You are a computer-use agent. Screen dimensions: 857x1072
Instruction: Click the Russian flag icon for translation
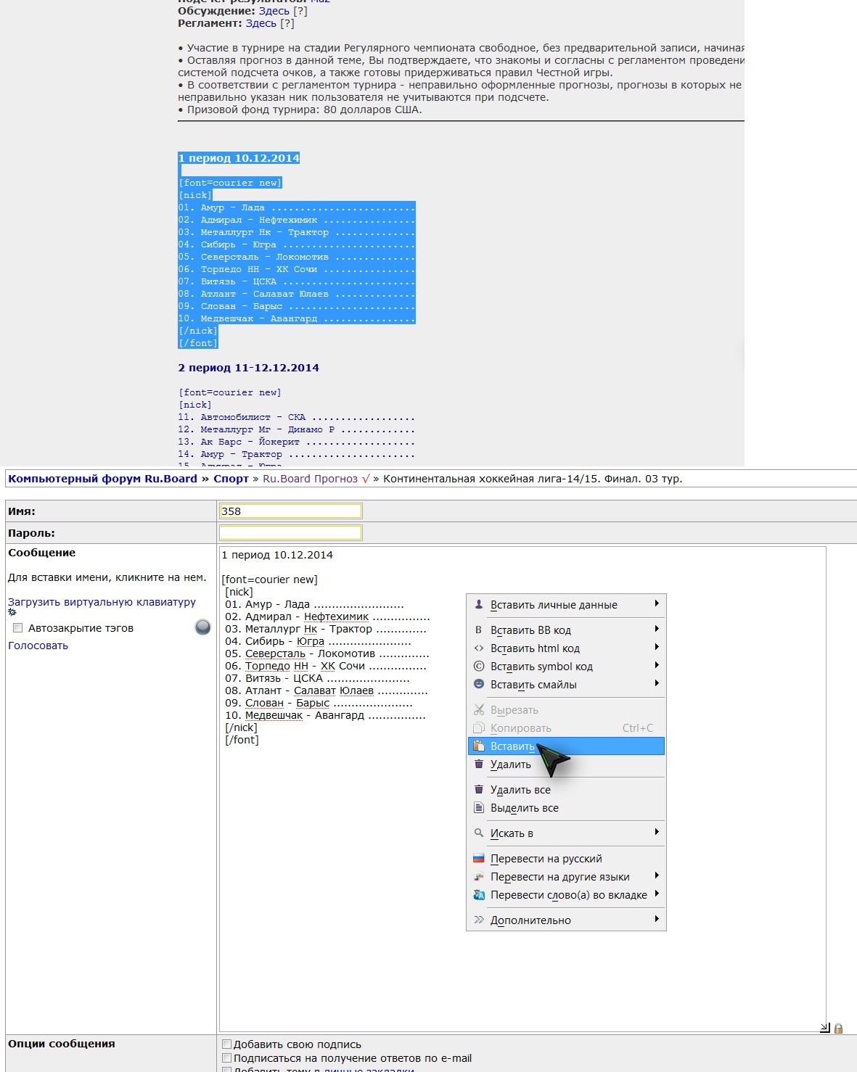point(479,858)
